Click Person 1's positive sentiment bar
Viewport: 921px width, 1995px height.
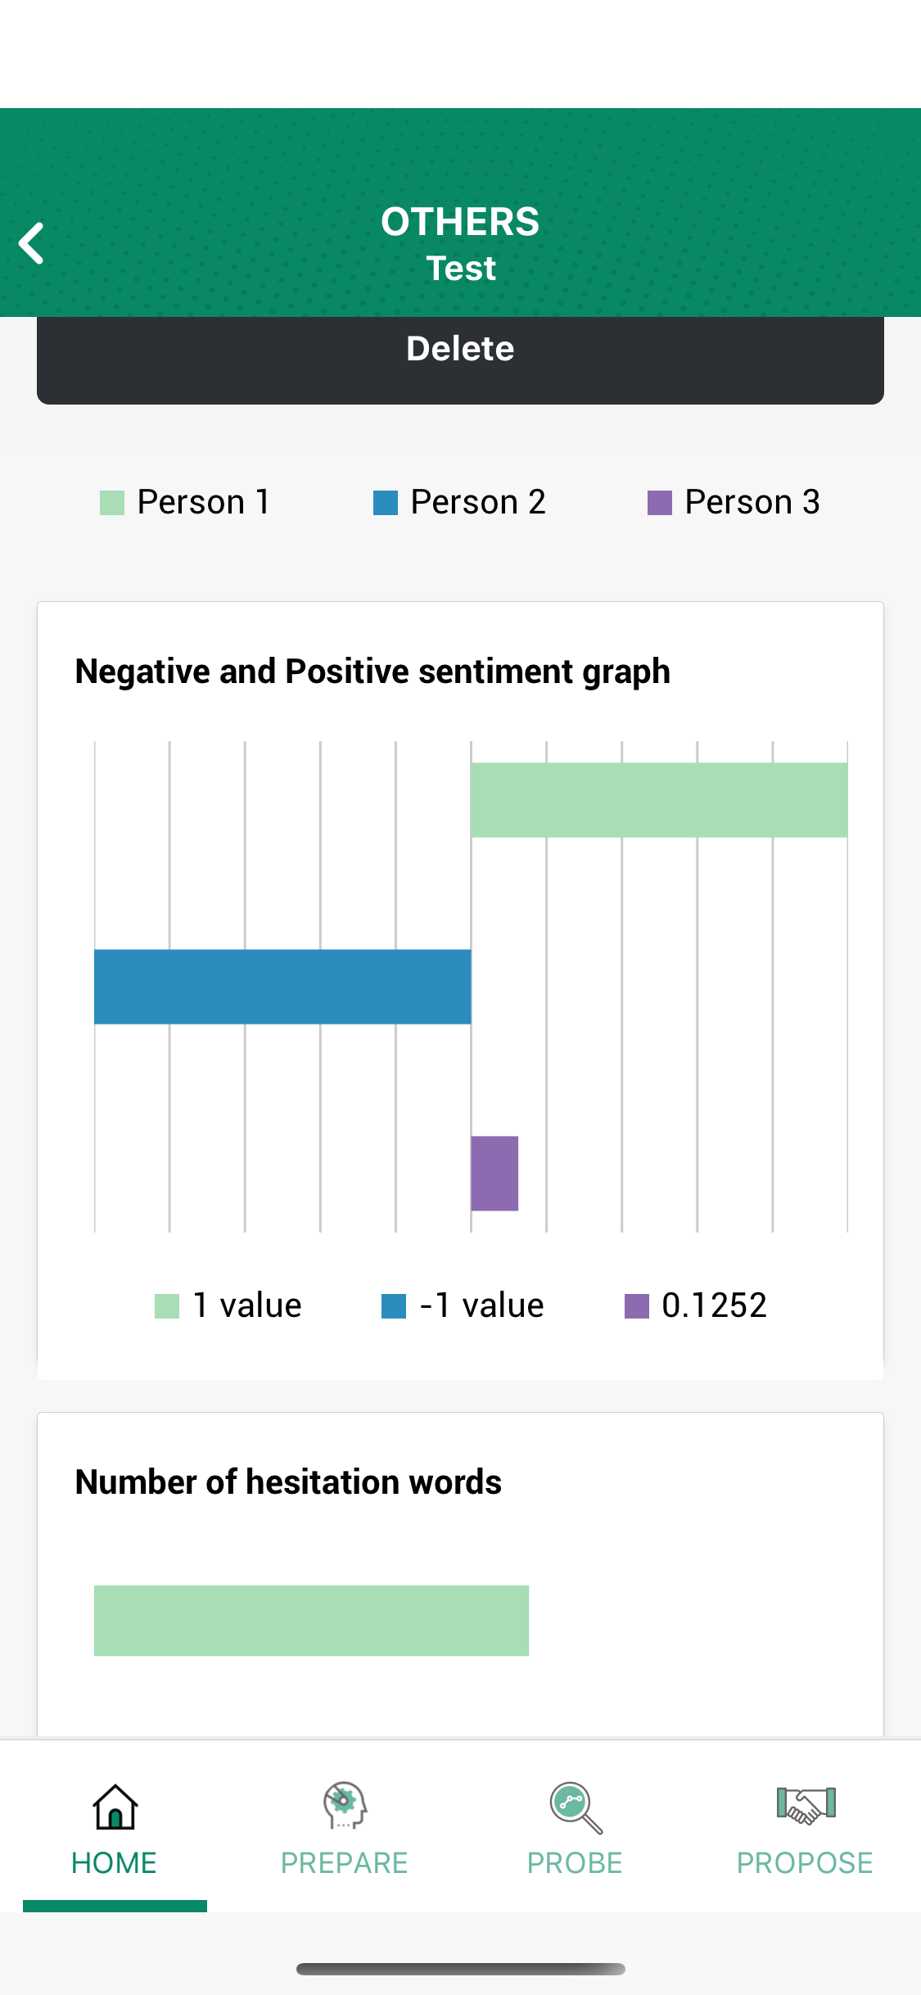pos(659,798)
